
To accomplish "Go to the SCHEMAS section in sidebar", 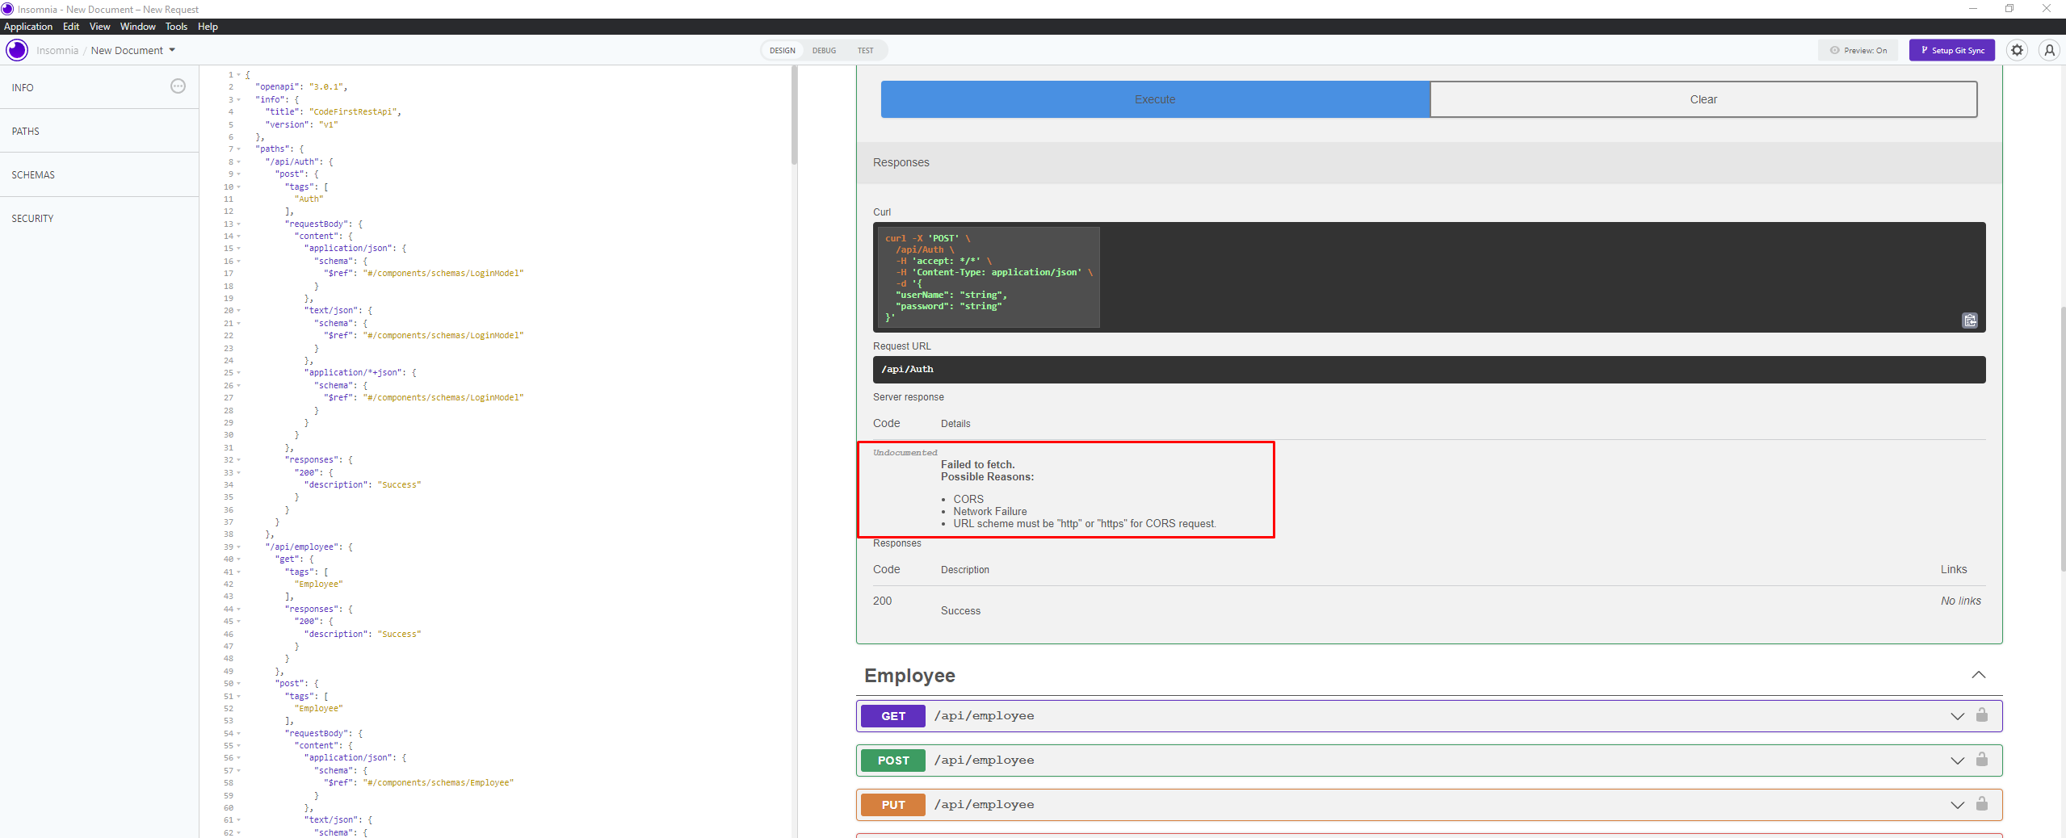I will point(33,174).
